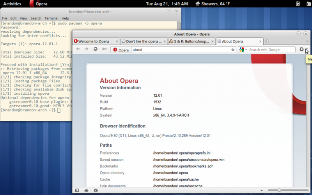
Task: Open the zoom arrow beside zoom slider
Action: [261, 190]
